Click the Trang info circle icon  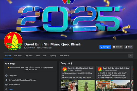(x=6, y=76)
